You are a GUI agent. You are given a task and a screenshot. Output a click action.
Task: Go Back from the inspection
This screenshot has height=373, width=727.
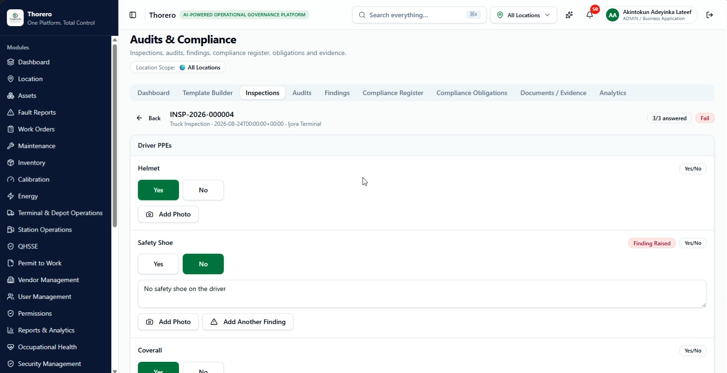coord(149,118)
